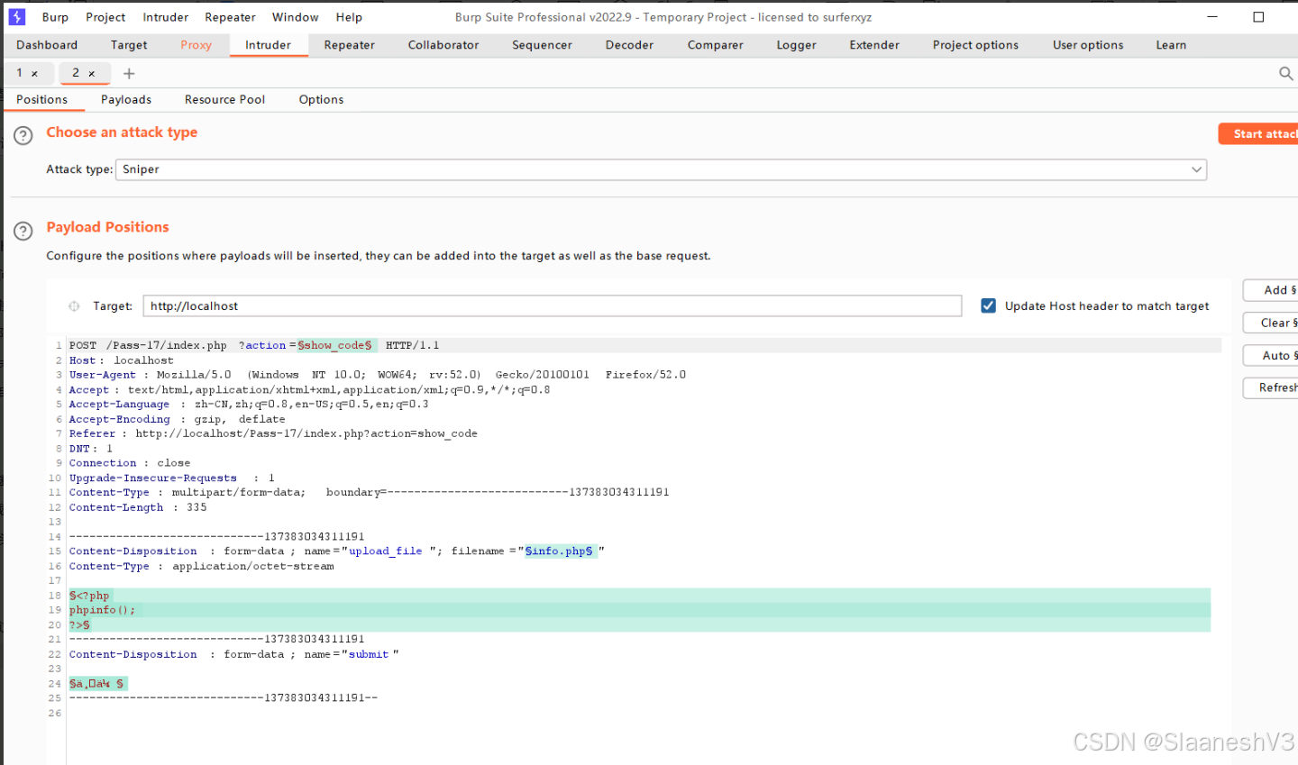Switch to the Resource Pool tab
This screenshot has height=765, width=1298.
pos(225,100)
